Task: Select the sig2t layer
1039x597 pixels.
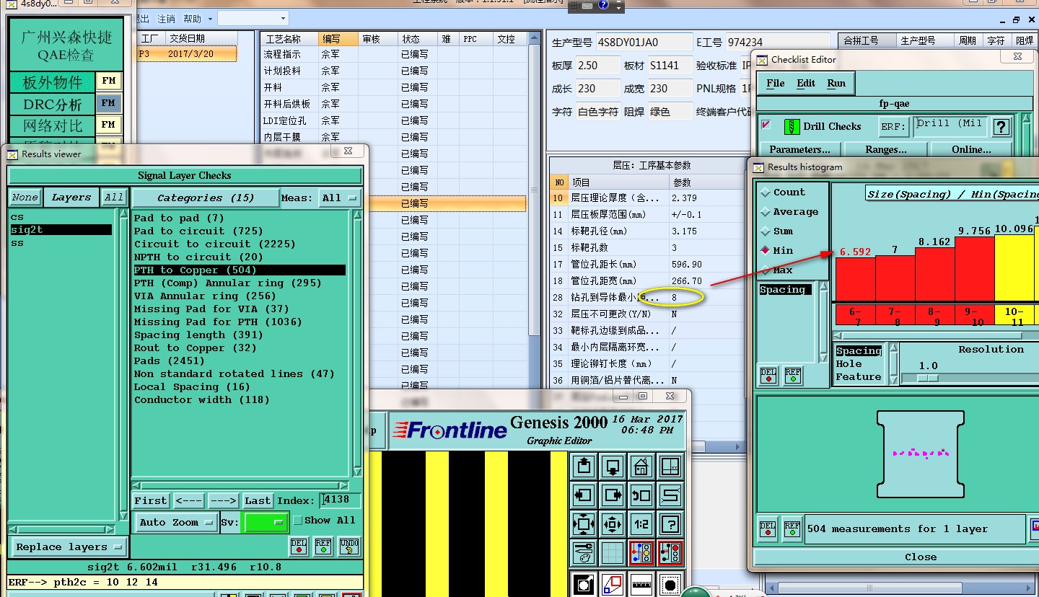Action: (61, 230)
